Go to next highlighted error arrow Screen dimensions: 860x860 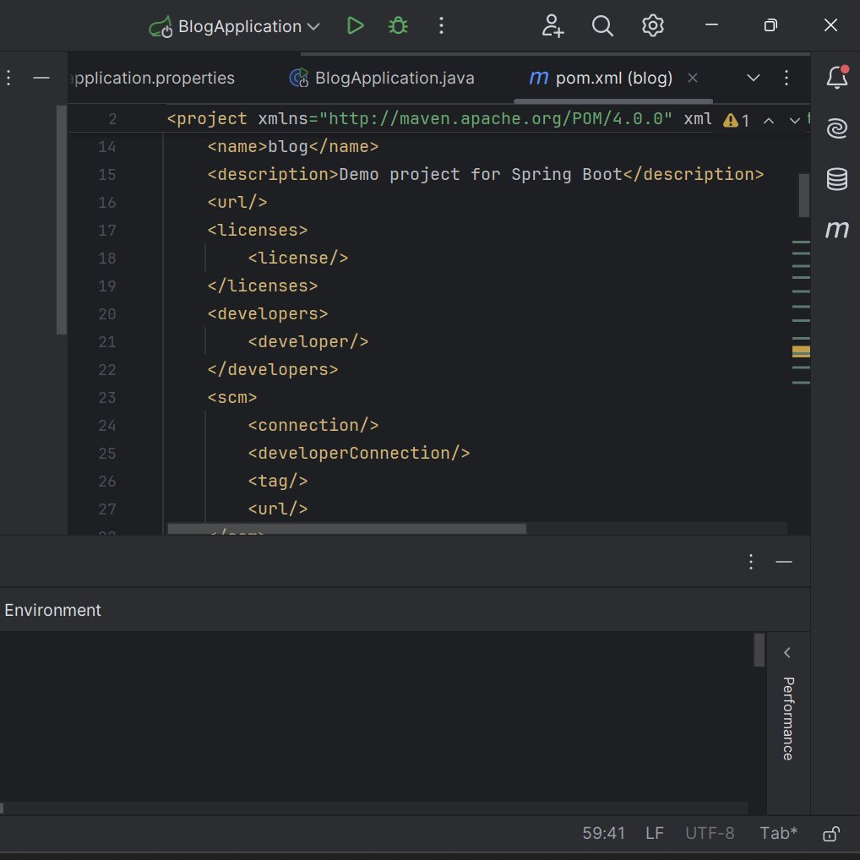click(x=795, y=121)
